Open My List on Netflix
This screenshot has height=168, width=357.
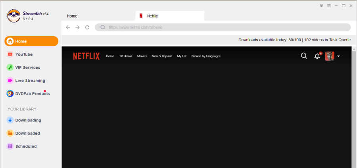(182, 56)
